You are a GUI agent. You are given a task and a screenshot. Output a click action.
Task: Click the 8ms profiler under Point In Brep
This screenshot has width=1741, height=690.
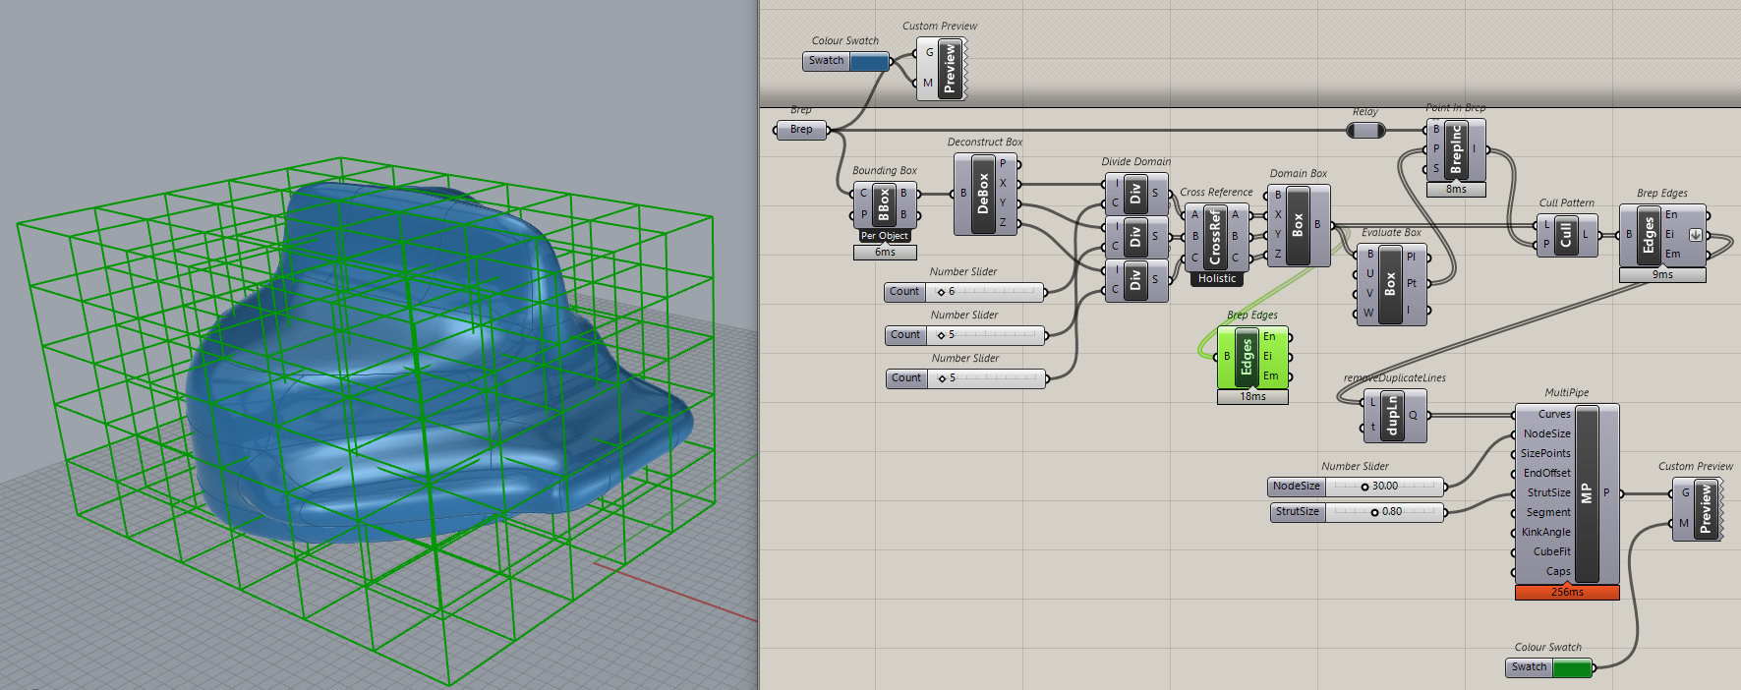1456,190
